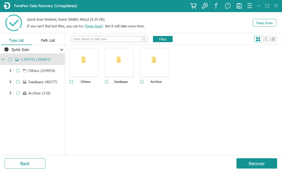Click the save scan result icon

tap(239, 6)
